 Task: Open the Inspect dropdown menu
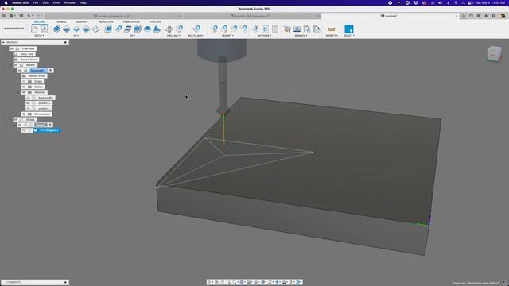(x=332, y=35)
